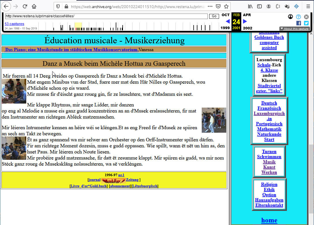This screenshot has height=225, width=314.
Task: Click the Wayback Go button
Action: click(x=214, y=16)
